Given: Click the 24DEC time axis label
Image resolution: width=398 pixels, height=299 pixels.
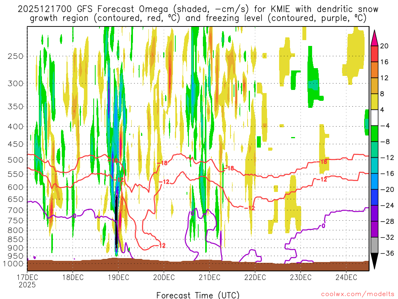Looking at the screenshot, I should coord(346,277).
